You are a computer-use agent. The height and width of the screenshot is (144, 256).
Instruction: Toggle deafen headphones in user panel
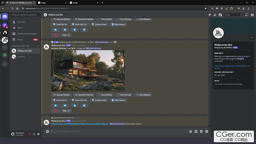(x=34, y=134)
